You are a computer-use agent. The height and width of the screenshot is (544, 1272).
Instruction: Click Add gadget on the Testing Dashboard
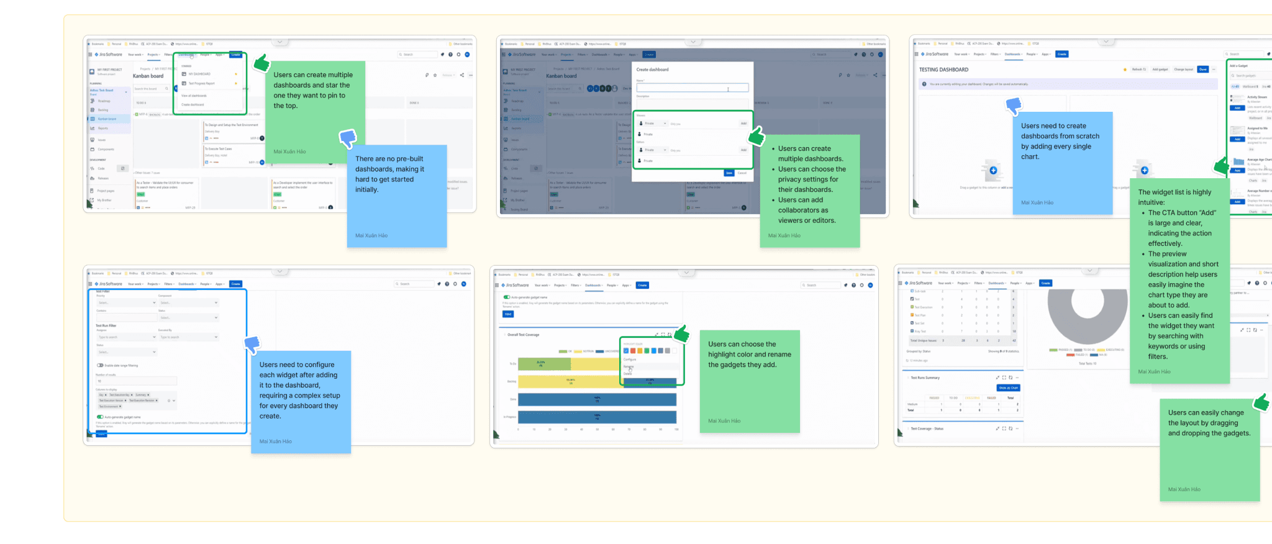point(1160,70)
